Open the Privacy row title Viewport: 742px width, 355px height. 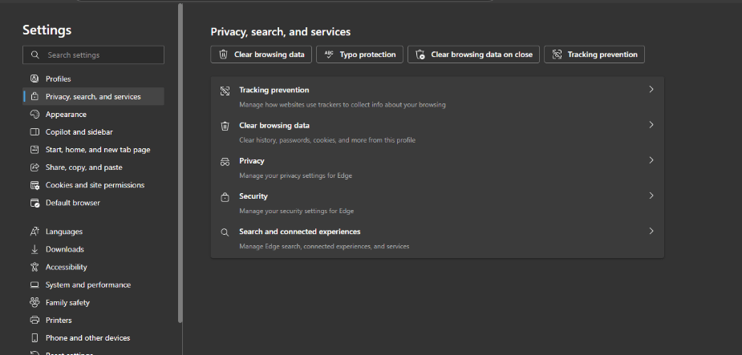coord(252,161)
